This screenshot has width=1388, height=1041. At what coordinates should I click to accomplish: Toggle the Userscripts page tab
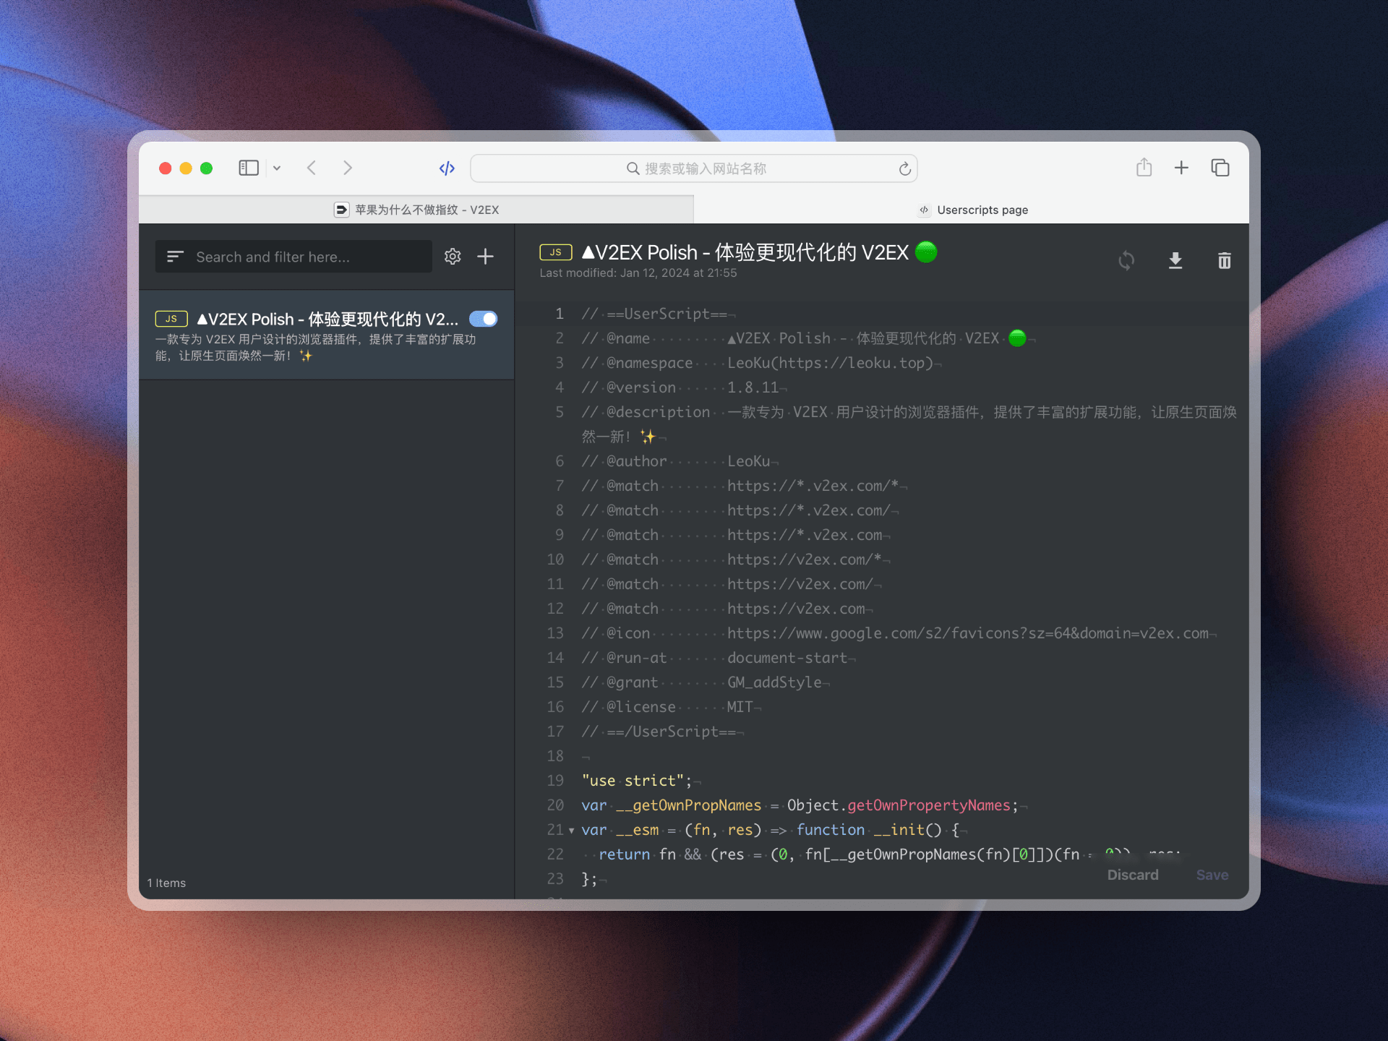click(976, 210)
